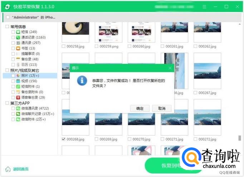244x177 pixels.
Task: Close the 提示 dialog with X
Action: point(170,68)
